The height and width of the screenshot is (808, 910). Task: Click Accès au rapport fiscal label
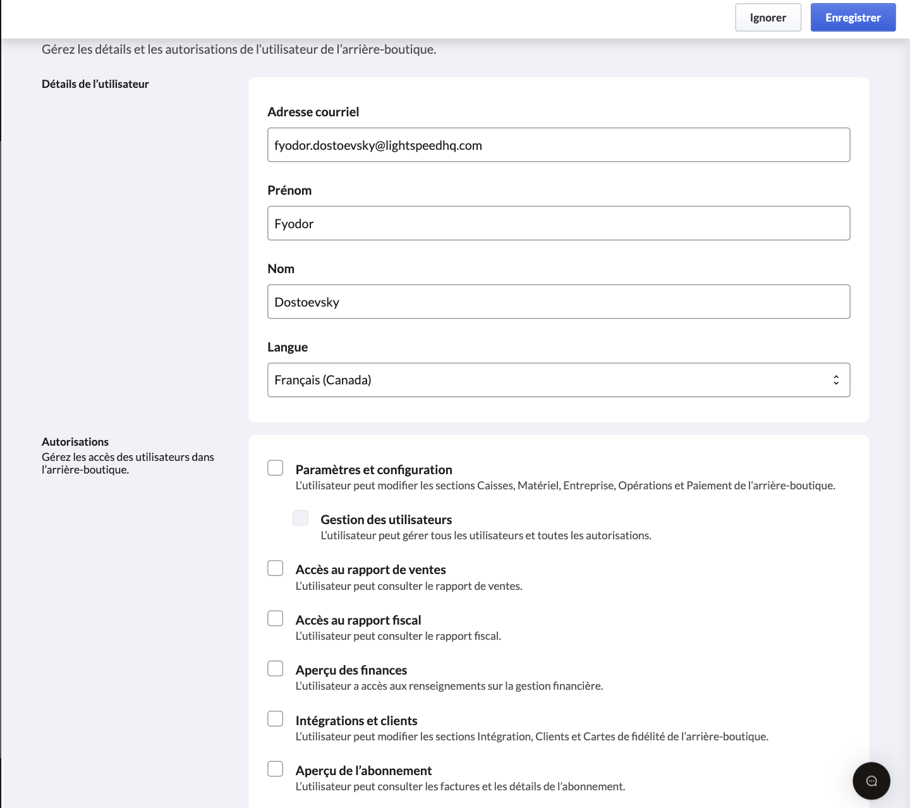click(358, 620)
